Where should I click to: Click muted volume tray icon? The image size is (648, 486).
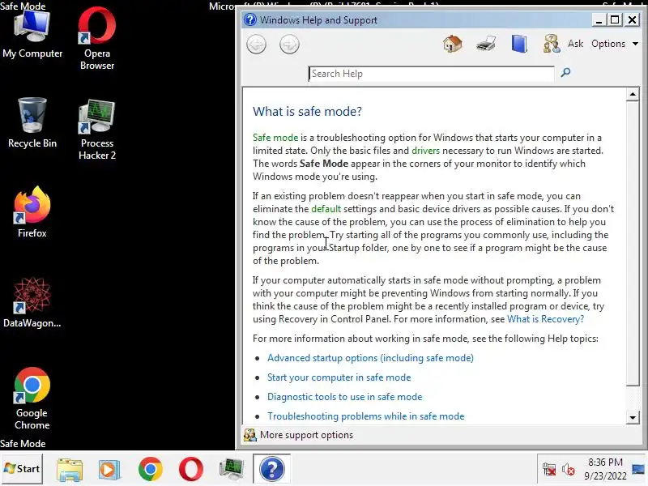click(569, 470)
